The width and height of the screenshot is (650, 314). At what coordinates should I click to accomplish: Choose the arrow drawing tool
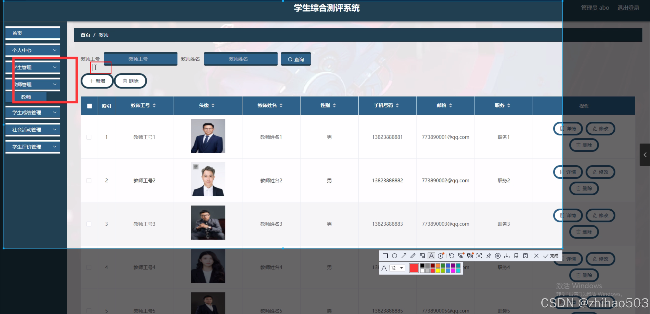(x=404, y=256)
